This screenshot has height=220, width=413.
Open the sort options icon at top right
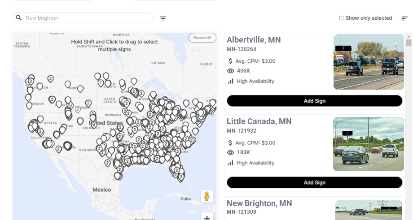[404, 18]
